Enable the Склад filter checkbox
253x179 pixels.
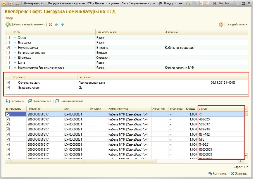click(x=8, y=38)
